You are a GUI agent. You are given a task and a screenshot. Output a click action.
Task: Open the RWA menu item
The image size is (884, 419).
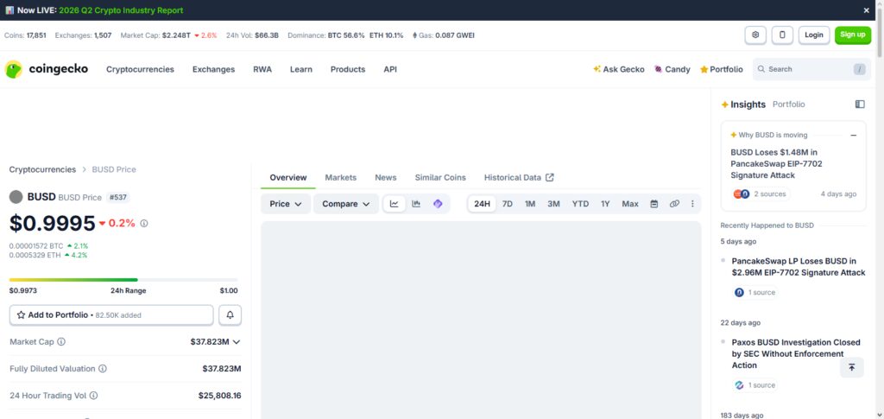(262, 69)
